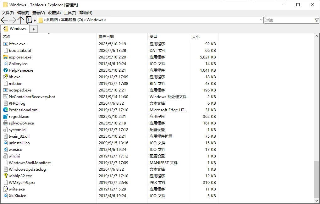Select the WMSysPr9.prx file name
This screenshot has height=204, width=320.
tap(22, 183)
